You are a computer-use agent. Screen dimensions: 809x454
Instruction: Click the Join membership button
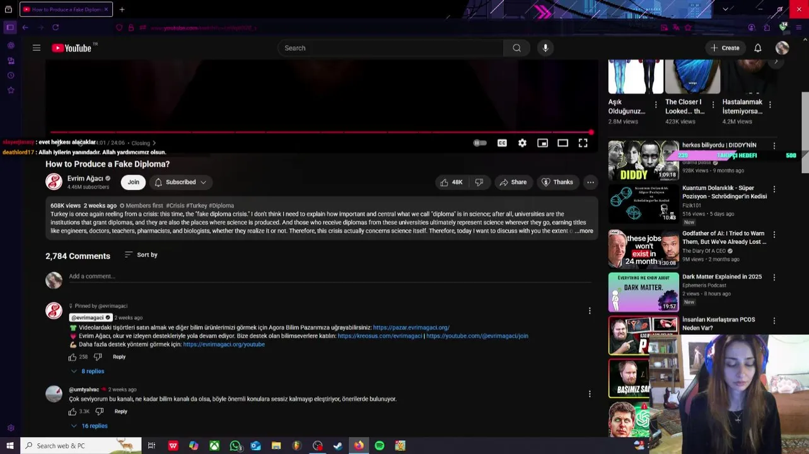[x=133, y=182]
